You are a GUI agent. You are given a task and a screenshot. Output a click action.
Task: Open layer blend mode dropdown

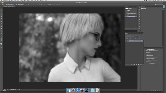[x=129, y=37]
